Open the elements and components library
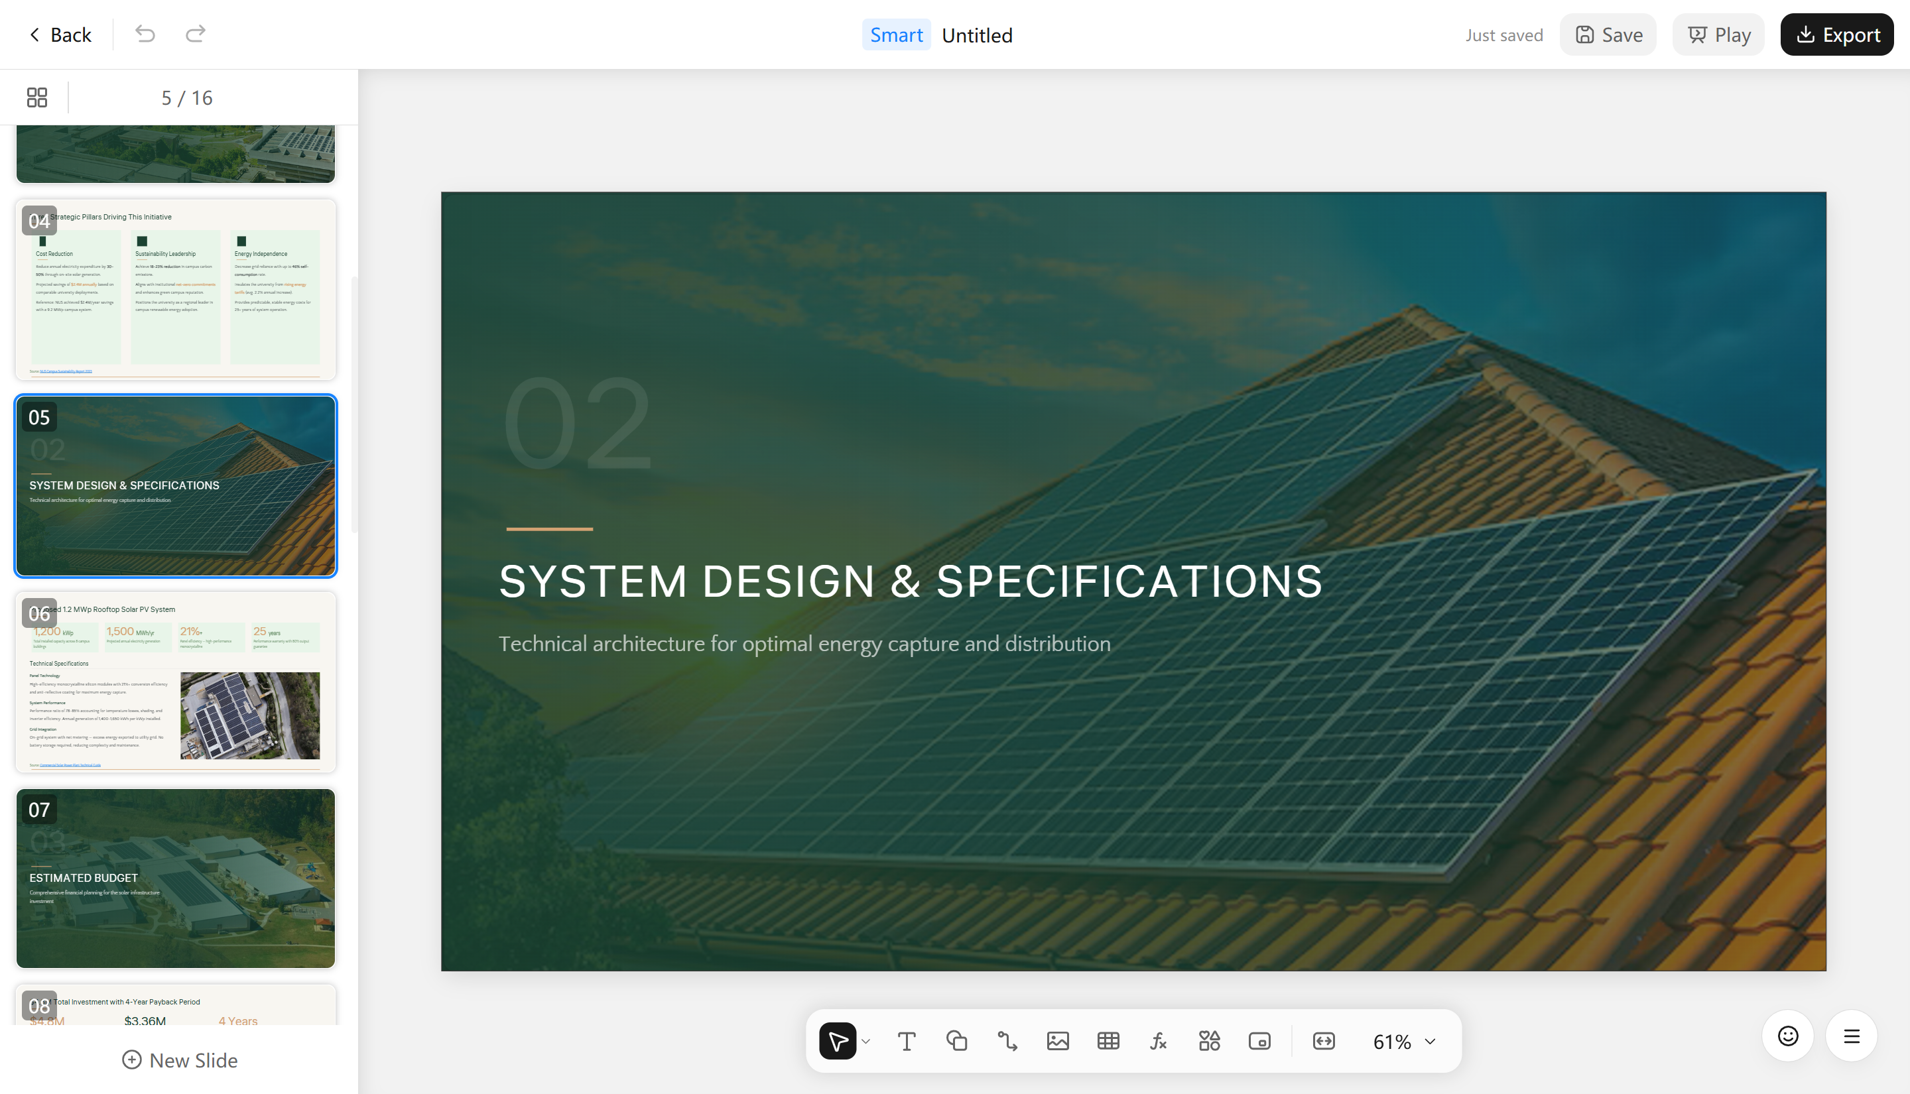 click(x=1210, y=1041)
